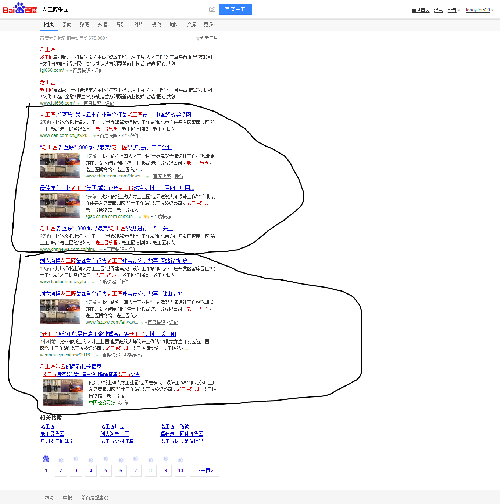Click the Baidu logo
This screenshot has width=500, height=504.
click(20, 8)
